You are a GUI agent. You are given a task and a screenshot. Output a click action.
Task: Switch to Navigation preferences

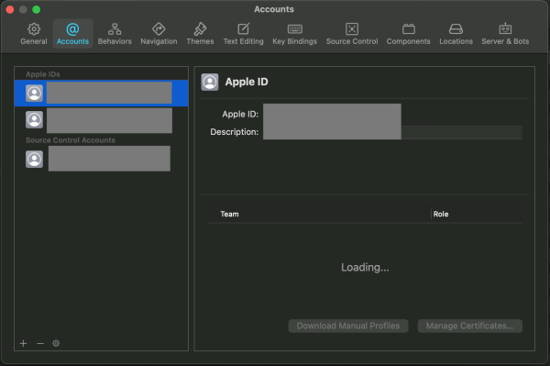coord(159,34)
